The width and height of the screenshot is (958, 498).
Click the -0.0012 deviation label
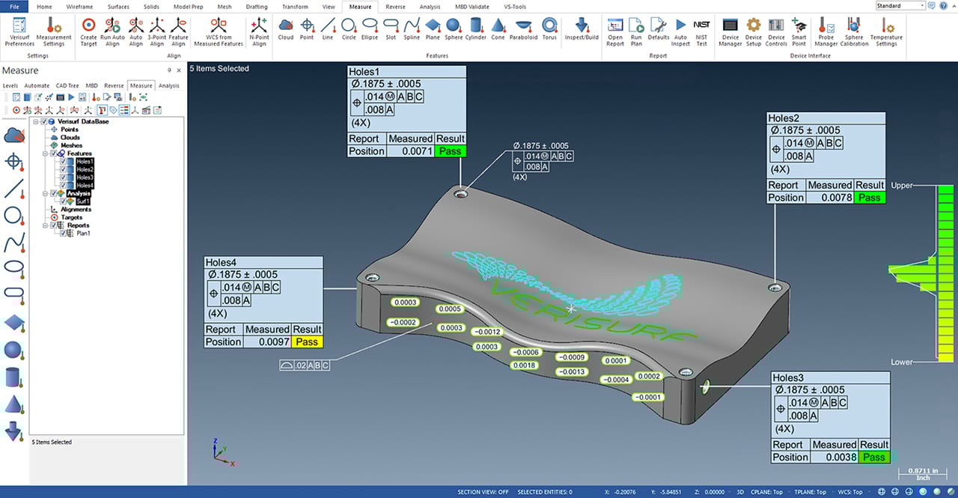(x=488, y=332)
